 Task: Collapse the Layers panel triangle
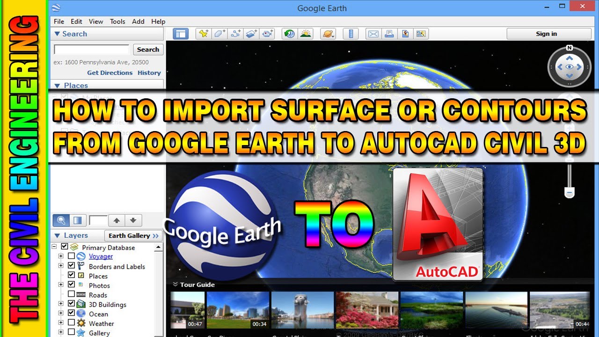(57, 235)
